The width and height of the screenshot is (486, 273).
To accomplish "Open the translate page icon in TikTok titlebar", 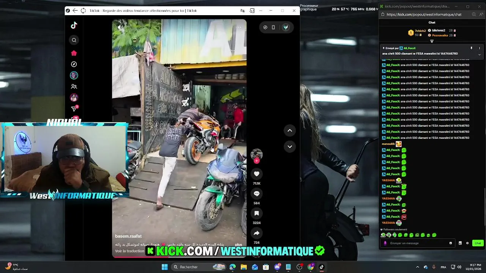I will tap(243, 11).
